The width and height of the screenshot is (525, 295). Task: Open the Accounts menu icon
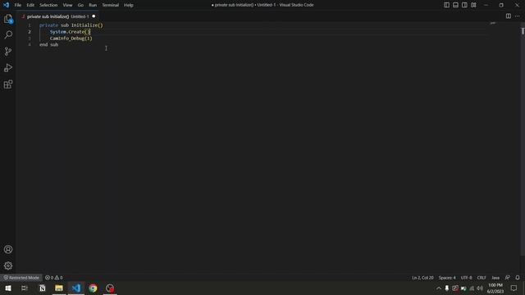tap(8, 249)
